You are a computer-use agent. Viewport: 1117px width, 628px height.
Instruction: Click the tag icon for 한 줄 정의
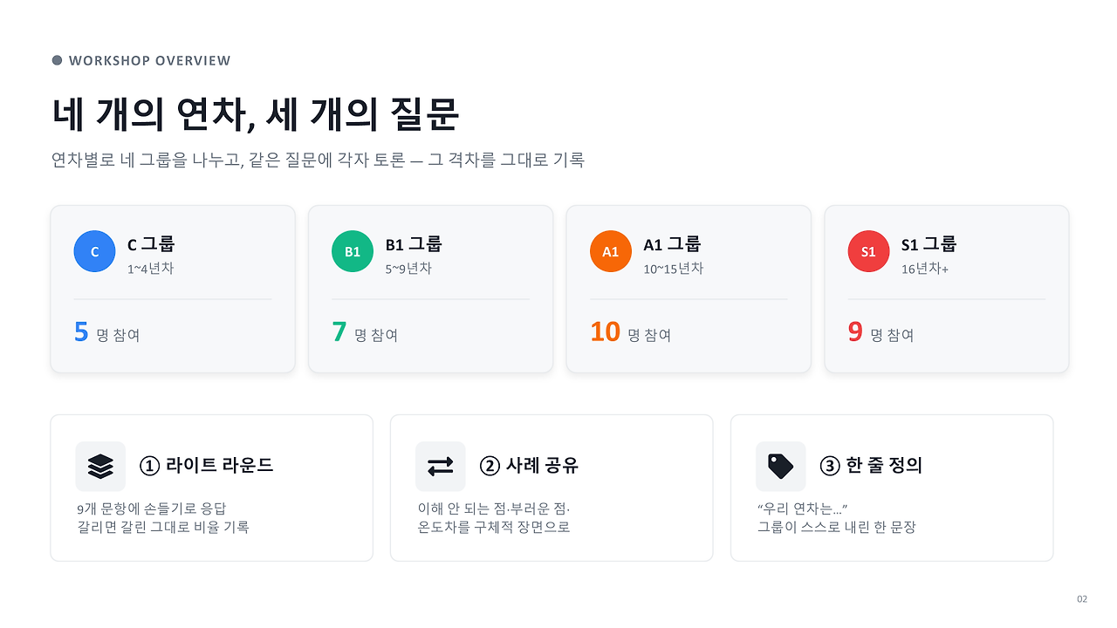pyautogui.click(x=781, y=467)
